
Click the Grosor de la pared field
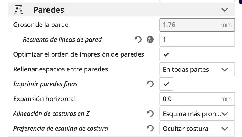197,25
